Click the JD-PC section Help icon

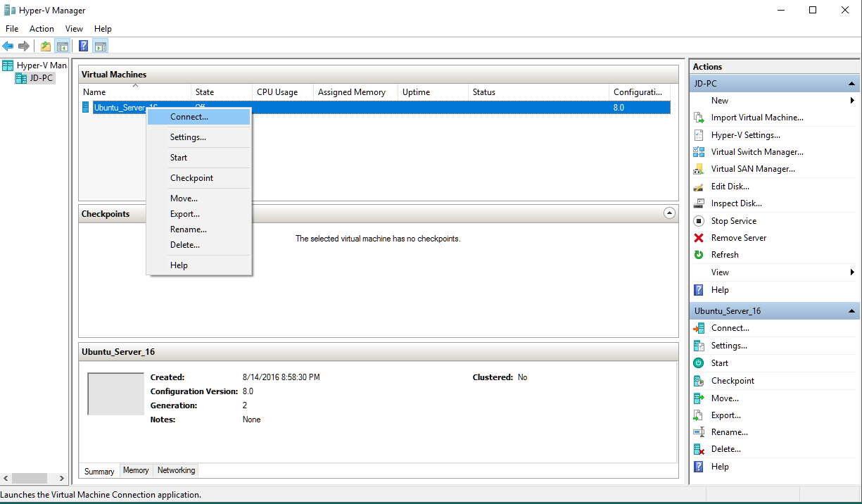tap(699, 290)
